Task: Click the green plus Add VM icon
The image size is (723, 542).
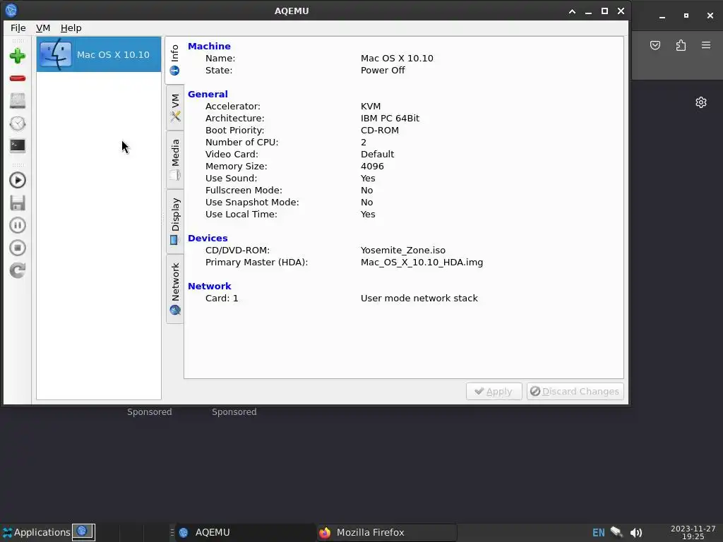Action: [18, 56]
